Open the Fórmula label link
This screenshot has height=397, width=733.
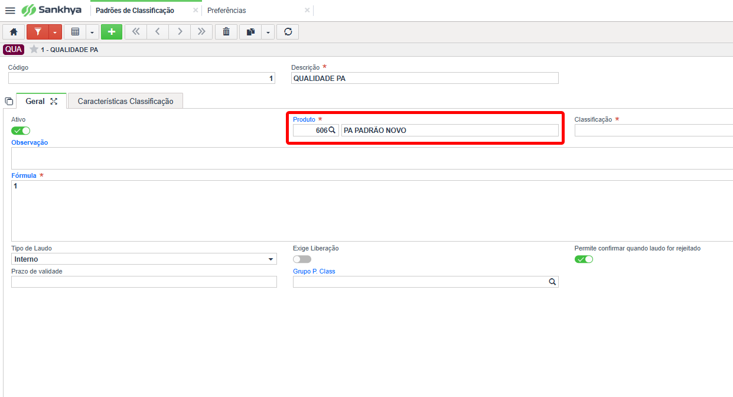click(24, 175)
